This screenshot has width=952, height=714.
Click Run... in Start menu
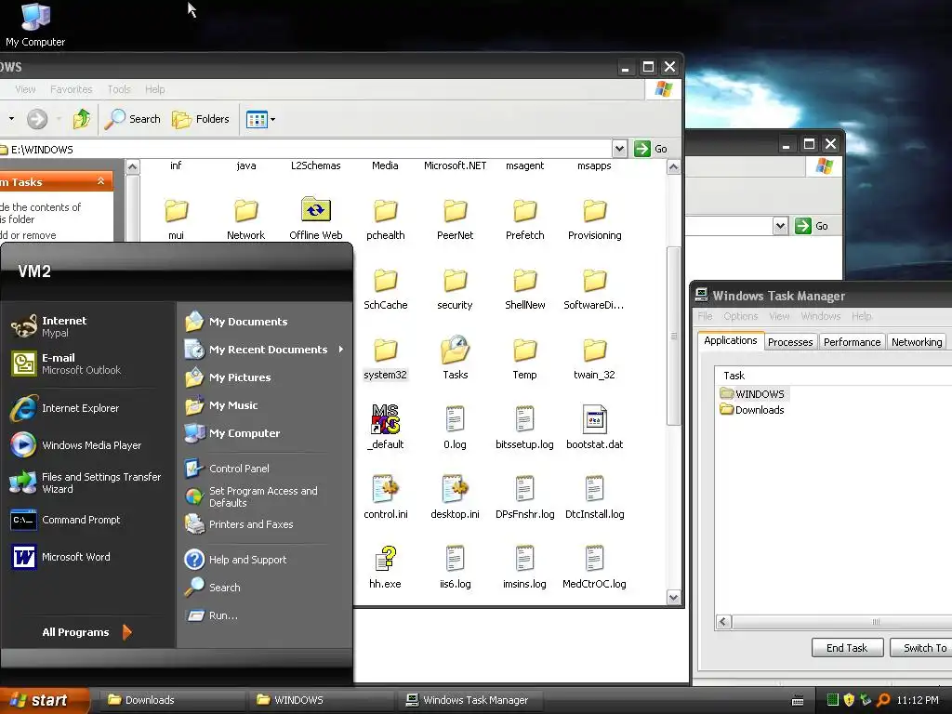point(211,615)
